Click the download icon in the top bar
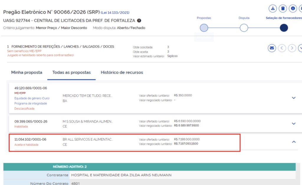 point(273,9)
